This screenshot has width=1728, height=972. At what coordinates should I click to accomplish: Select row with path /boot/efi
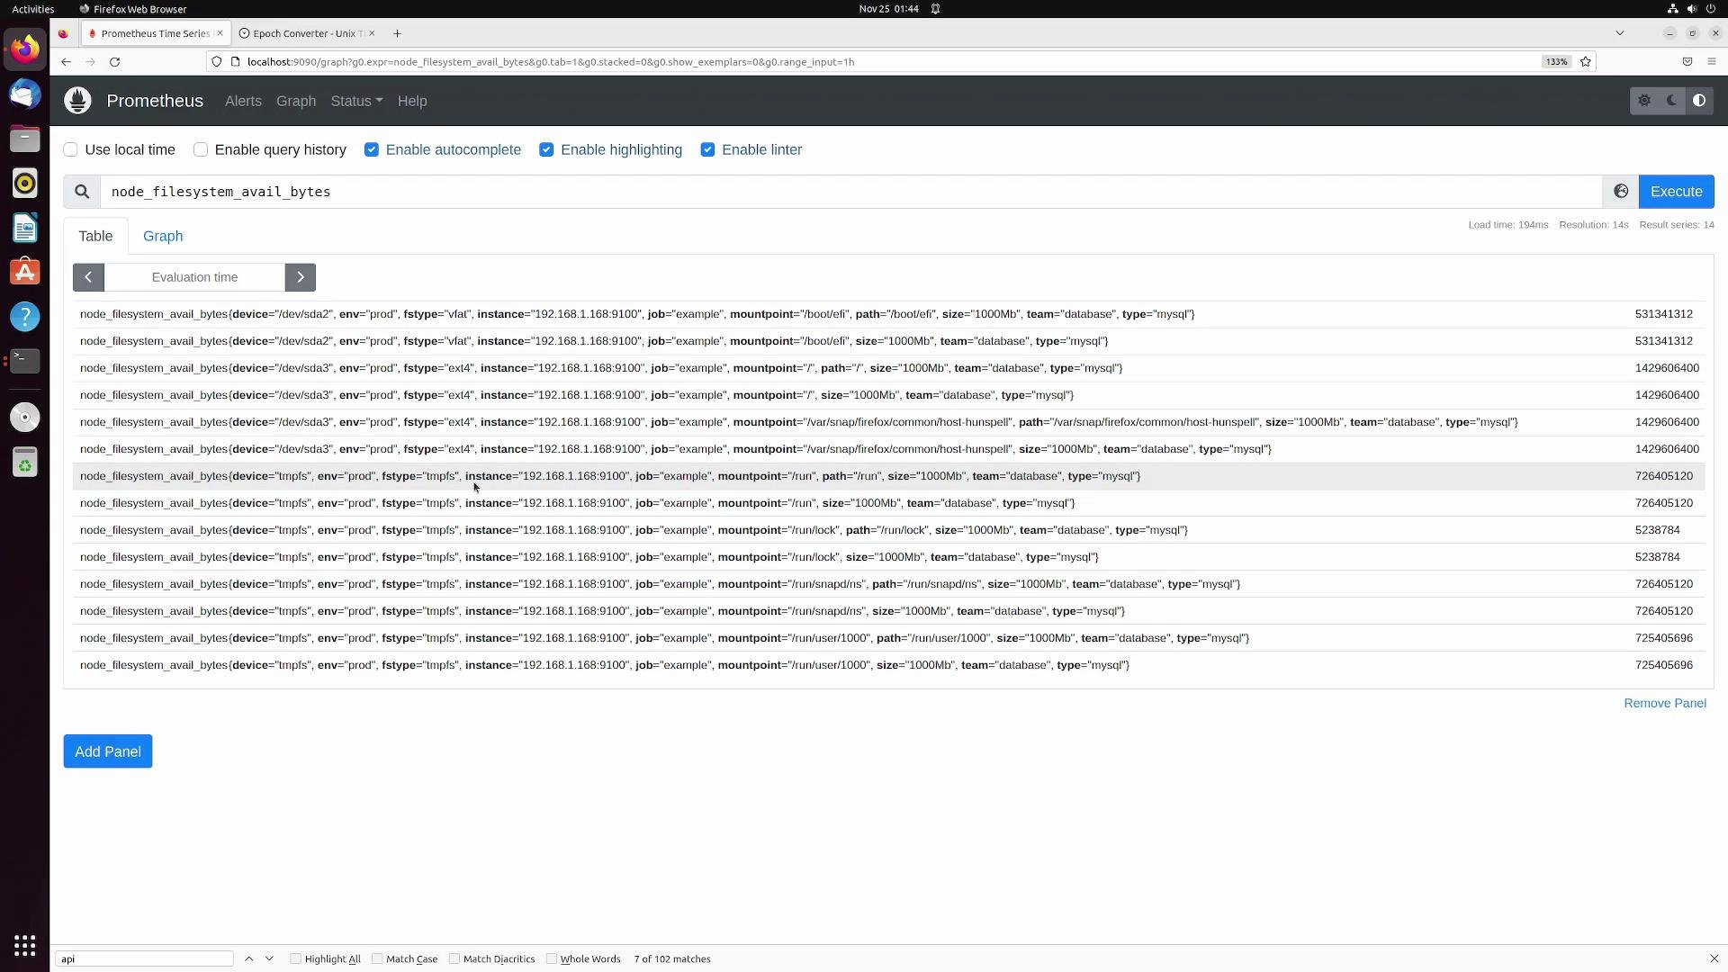tap(888, 314)
